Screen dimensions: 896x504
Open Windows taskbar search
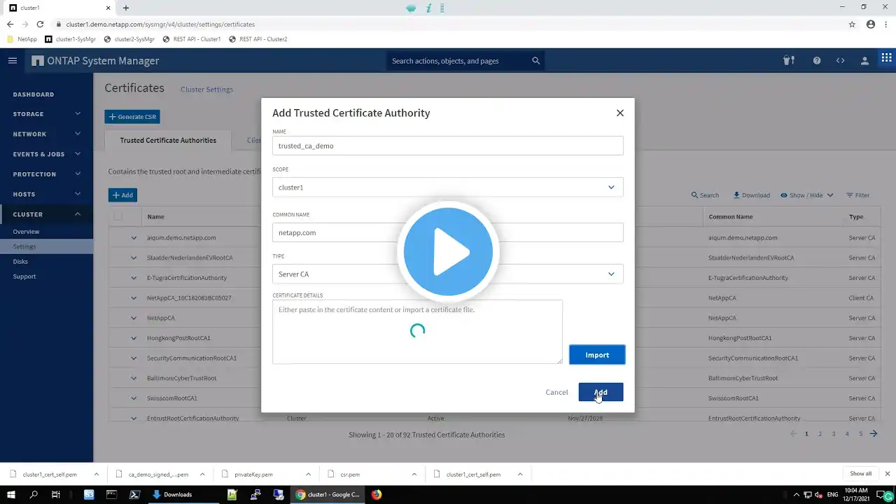click(34, 495)
